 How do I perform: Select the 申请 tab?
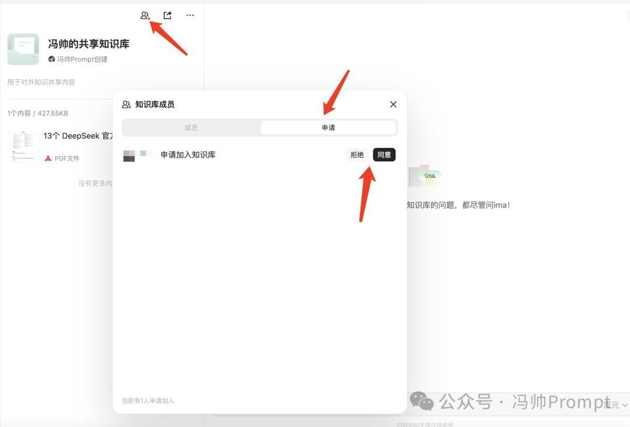click(328, 128)
